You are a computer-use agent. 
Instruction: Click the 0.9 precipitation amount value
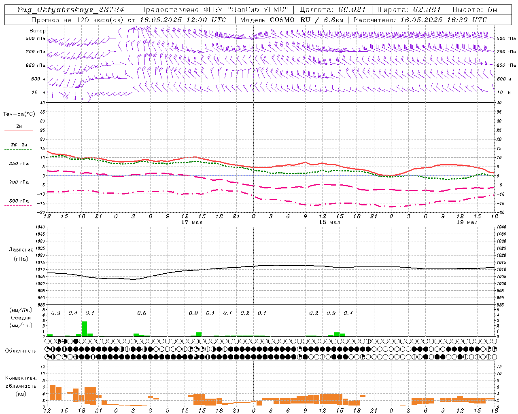[x=331, y=313]
